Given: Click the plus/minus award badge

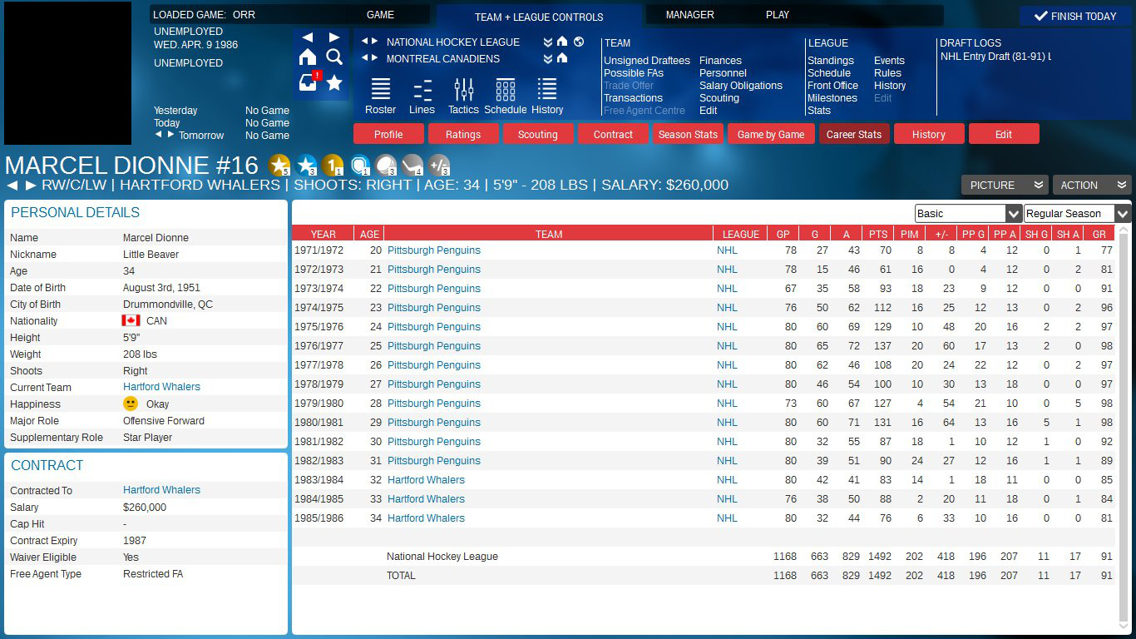Looking at the screenshot, I should pos(439,165).
